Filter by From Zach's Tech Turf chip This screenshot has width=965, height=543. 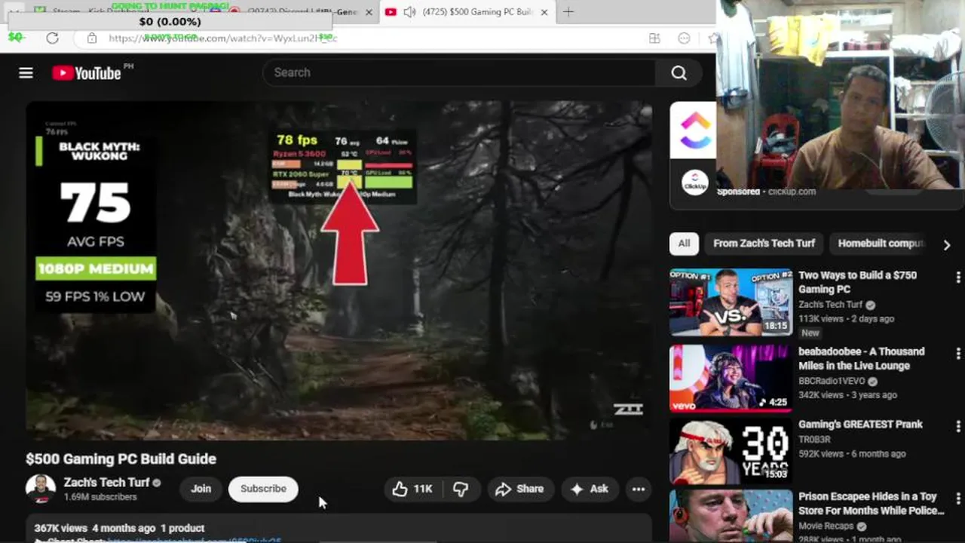coord(764,244)
